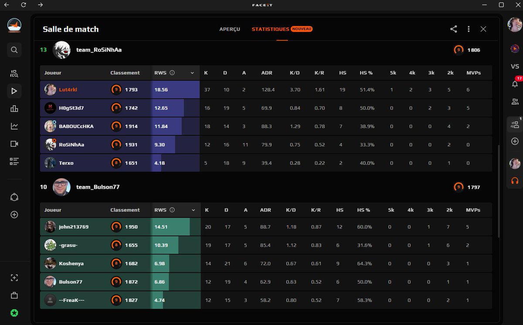Click the Classement header in team_RoSiNhAa table
Screen dimensions: 523x325
coord(125,73)
